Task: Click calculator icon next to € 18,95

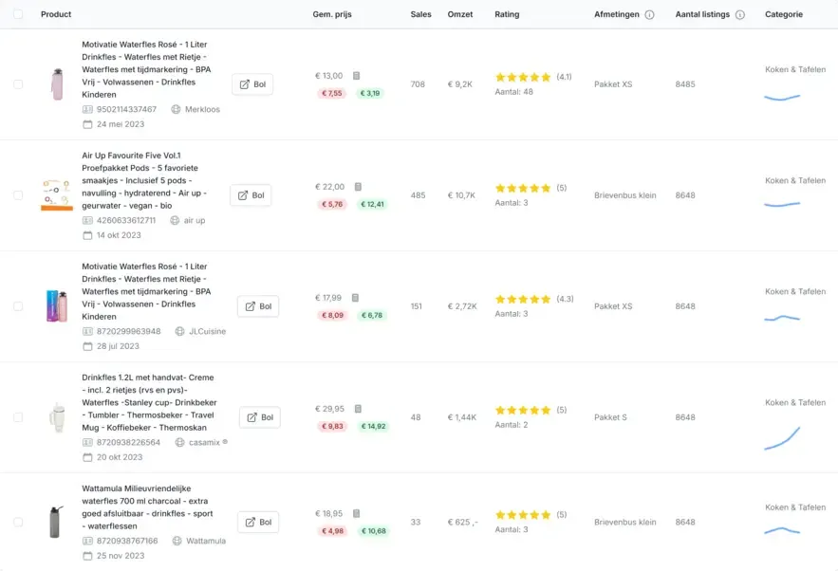Action: (357, 513)
